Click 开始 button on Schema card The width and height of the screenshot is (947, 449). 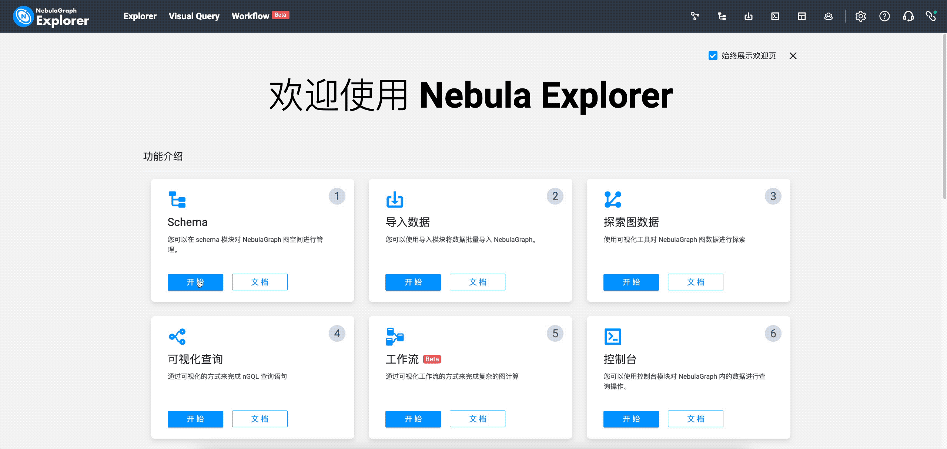tap(195, 282)
